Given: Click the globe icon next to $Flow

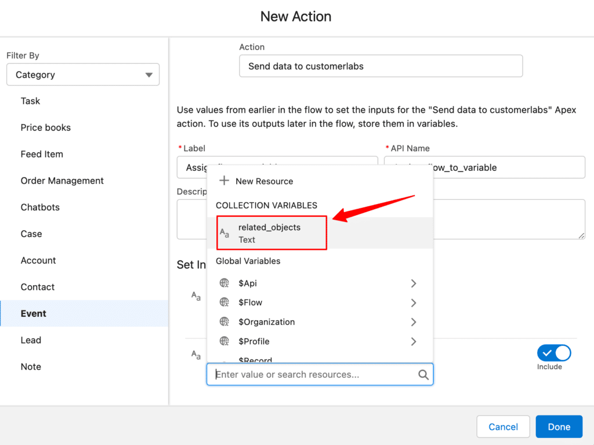Looking at the screenshot, I should [224, 302].
